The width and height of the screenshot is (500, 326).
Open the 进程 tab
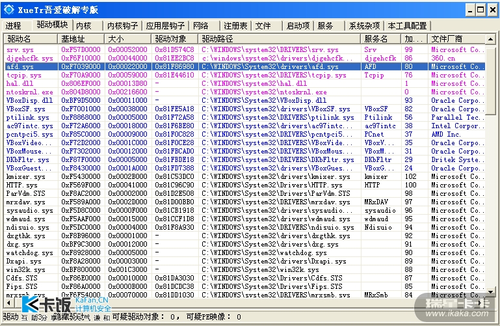(14, 25)
